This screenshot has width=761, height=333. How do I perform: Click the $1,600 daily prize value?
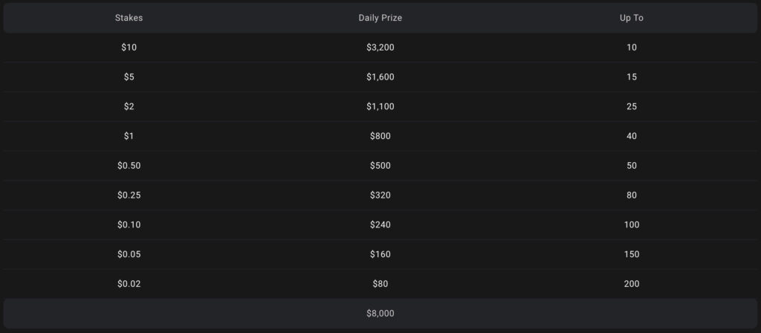[x=380, y=77]
